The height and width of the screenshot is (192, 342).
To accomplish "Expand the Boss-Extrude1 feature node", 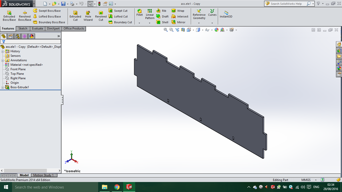I will (x=3, y=87).
